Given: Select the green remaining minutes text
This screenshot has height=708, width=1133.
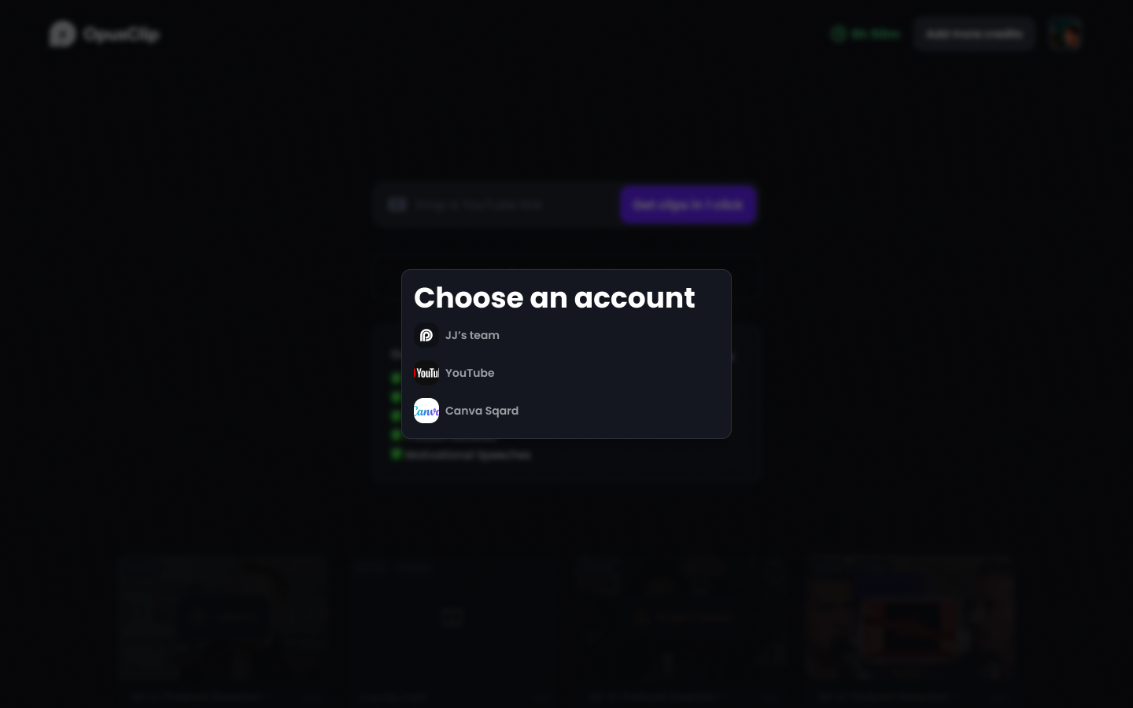Looking at the screenshot, I should (875, 34).
